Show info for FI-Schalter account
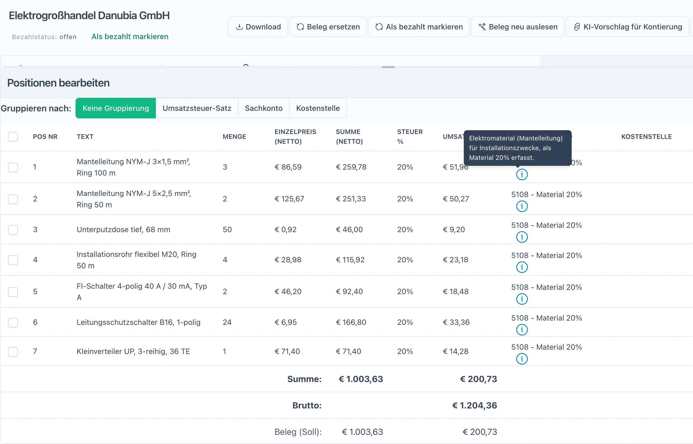693x444 pixels. tap(522, 299)
